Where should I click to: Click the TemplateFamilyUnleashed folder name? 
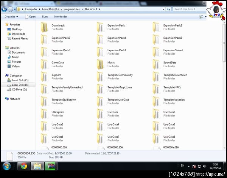coord(67,87)
